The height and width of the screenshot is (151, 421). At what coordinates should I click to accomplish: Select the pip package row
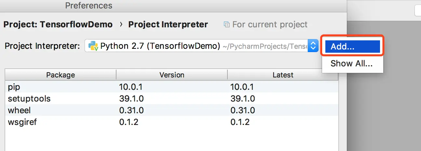(14, 87)
